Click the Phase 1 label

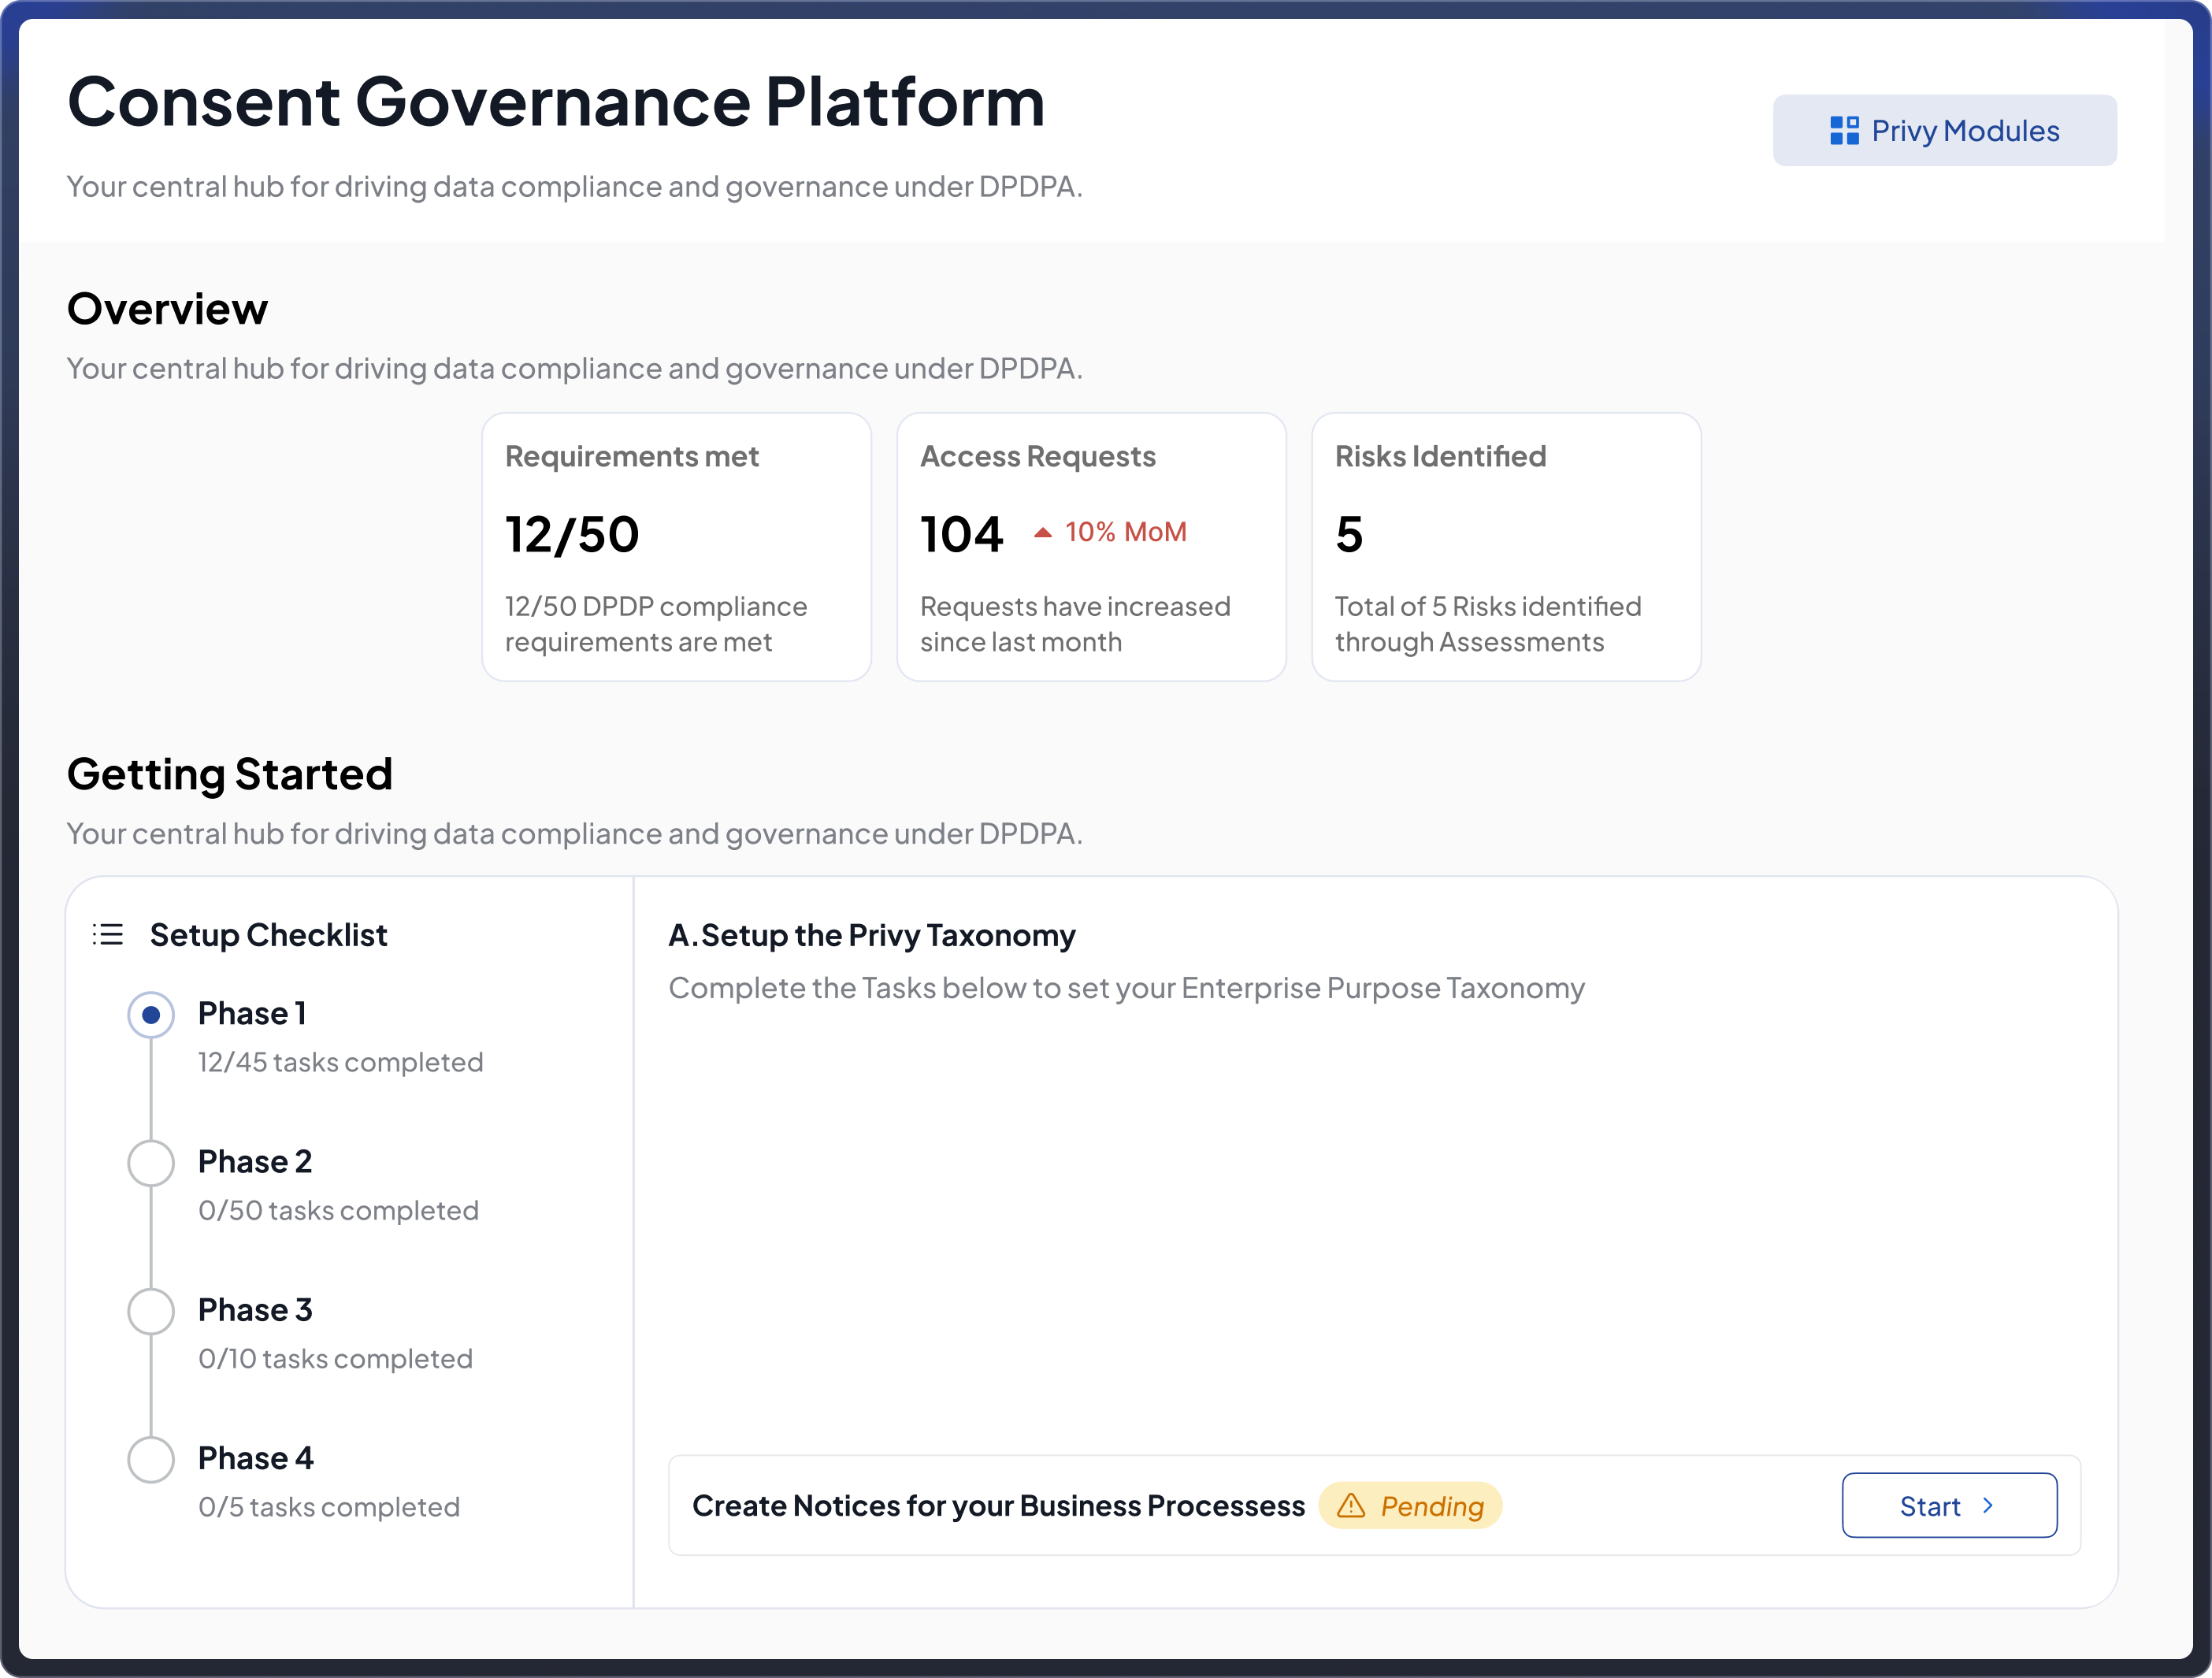252,1013
